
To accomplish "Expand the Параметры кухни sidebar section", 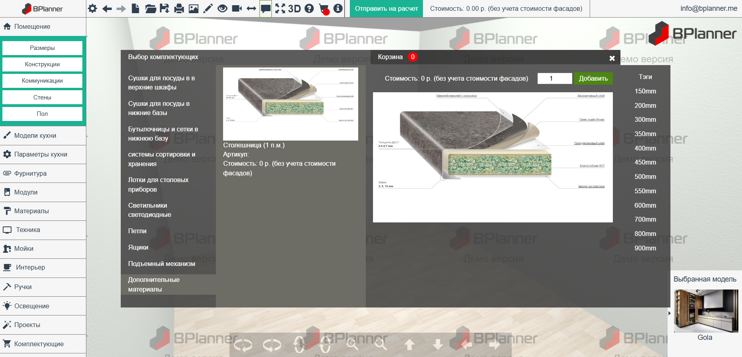I will [x=43, y=154].
